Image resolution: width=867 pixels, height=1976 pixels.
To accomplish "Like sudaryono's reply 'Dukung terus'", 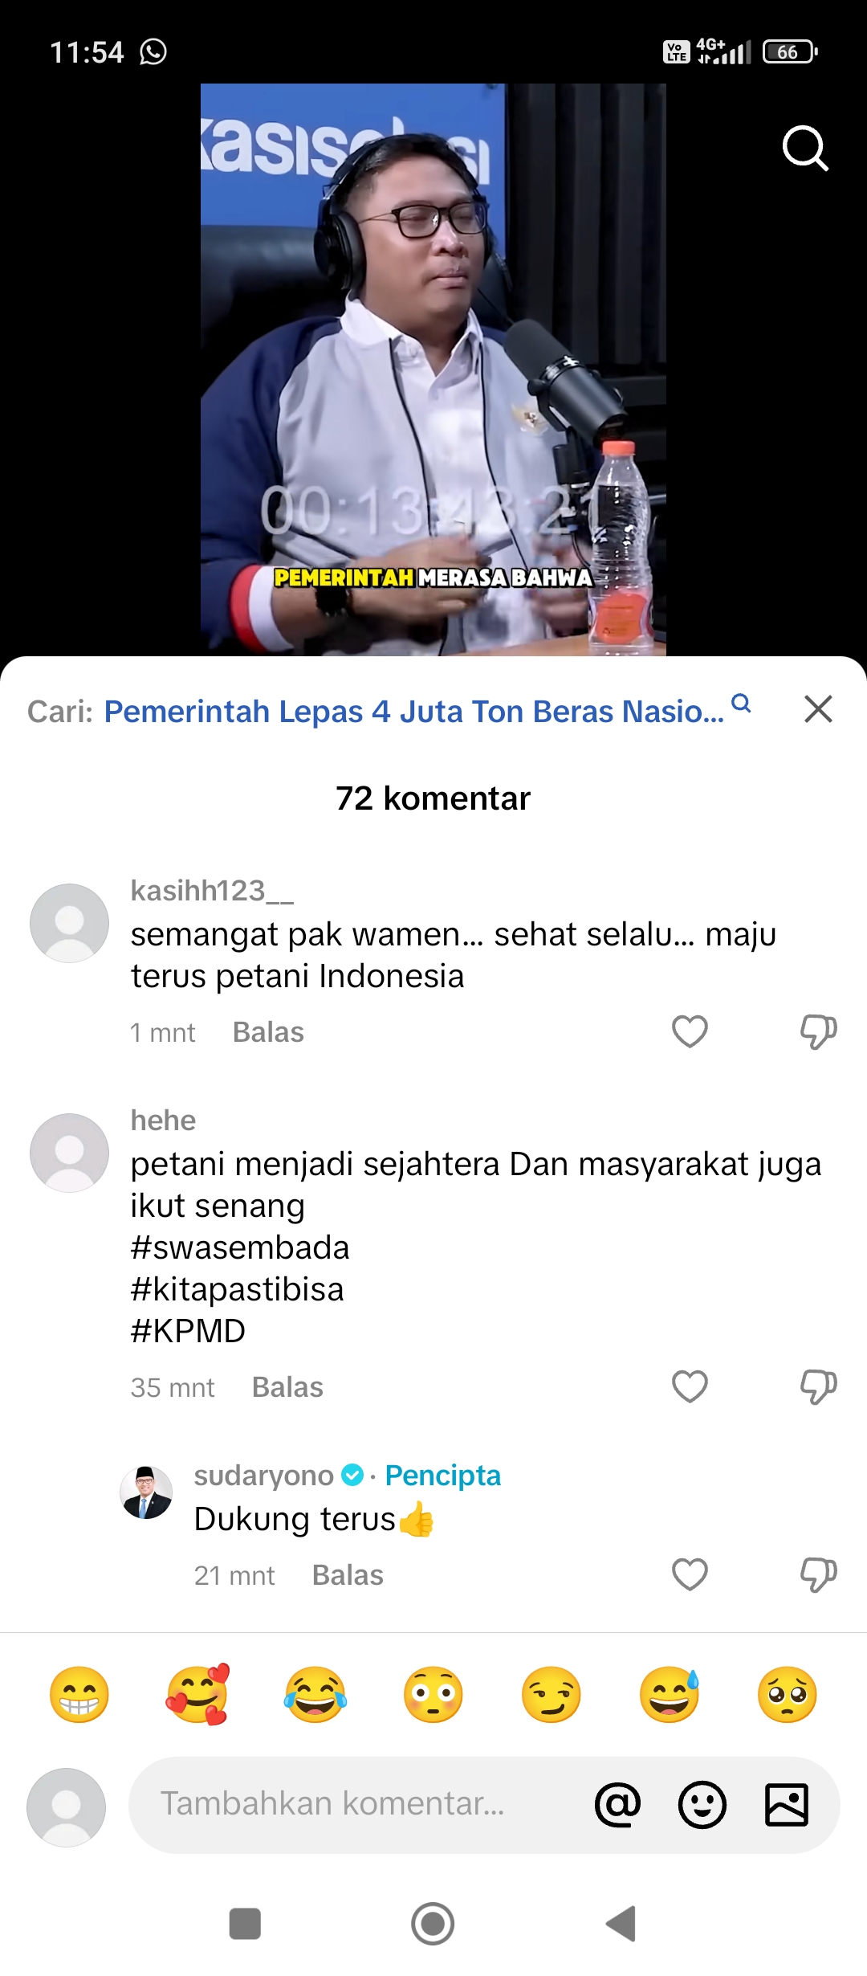I will [690, 1574].
